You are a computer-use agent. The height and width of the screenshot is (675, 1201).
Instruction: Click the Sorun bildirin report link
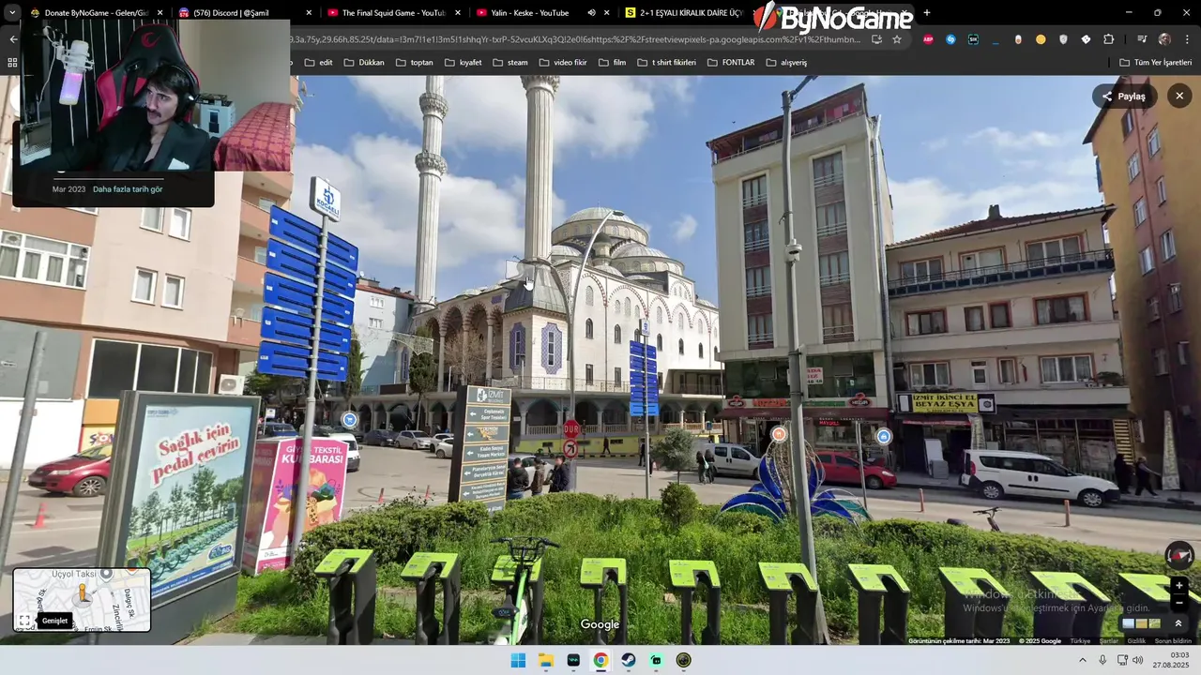point(1173,641)
